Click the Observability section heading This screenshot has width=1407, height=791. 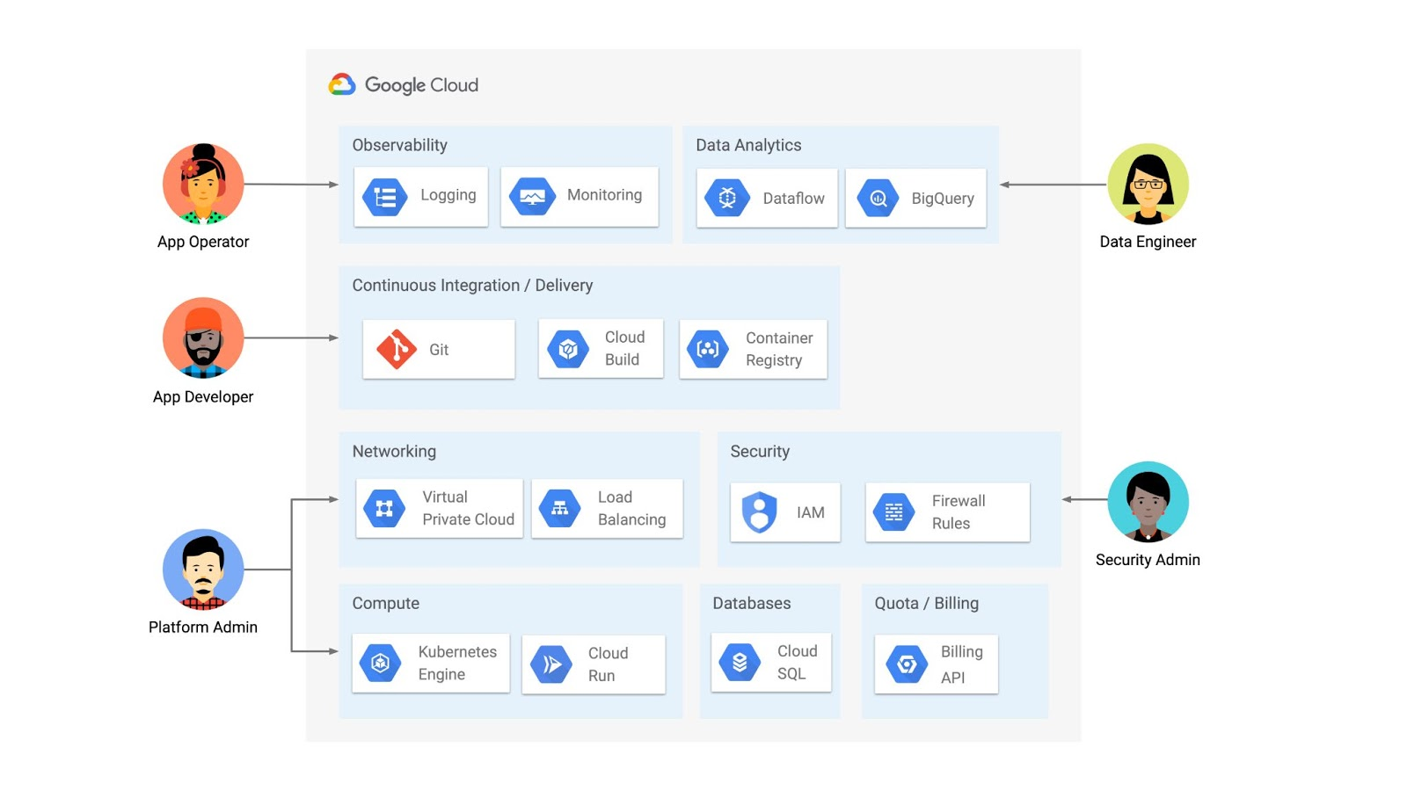coord(400,145)
